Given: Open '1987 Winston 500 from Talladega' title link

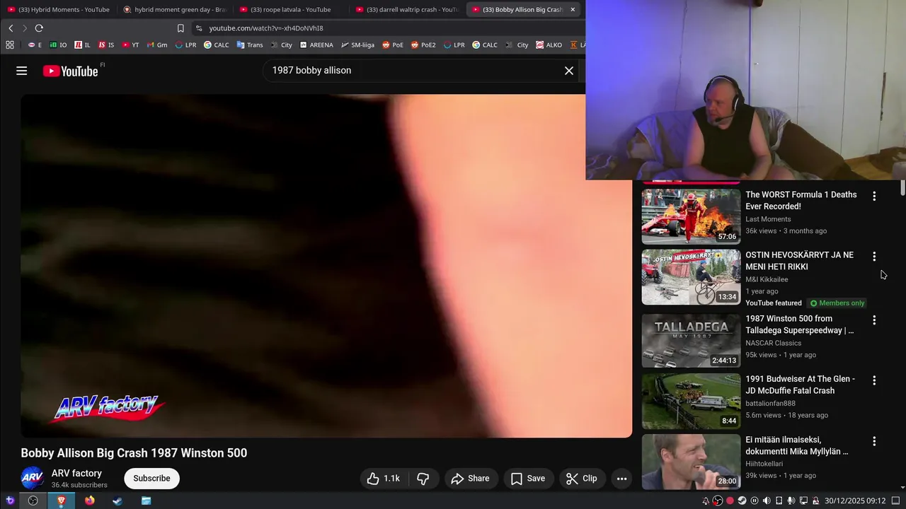Looking at the screenshot, I should (800, 324).
